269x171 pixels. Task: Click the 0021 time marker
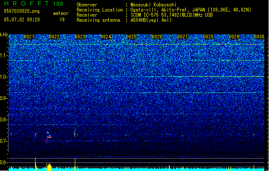tap(29, 37)
